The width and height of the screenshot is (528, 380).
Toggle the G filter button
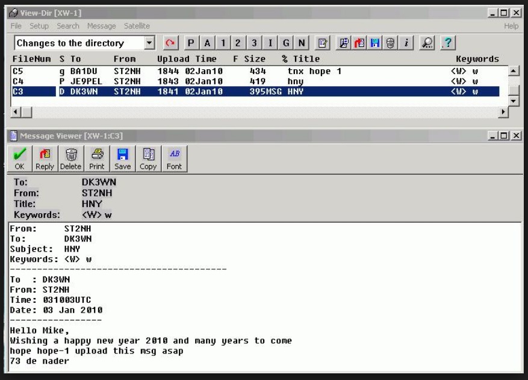click(x=285, y=43)
